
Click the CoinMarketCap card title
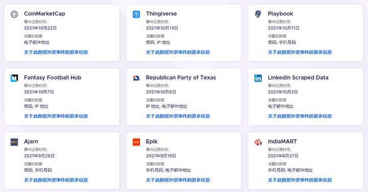click(x=44, y=14)
